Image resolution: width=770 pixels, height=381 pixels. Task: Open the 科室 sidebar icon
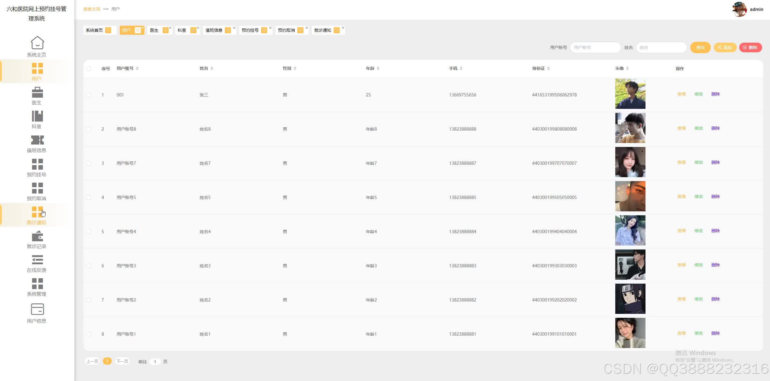point(37,116)
